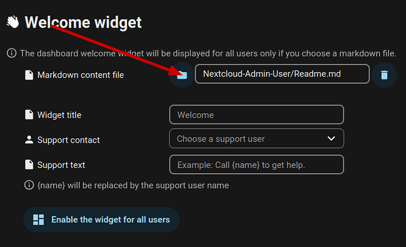Click the person icon beside Support contact

pos(29,140)
